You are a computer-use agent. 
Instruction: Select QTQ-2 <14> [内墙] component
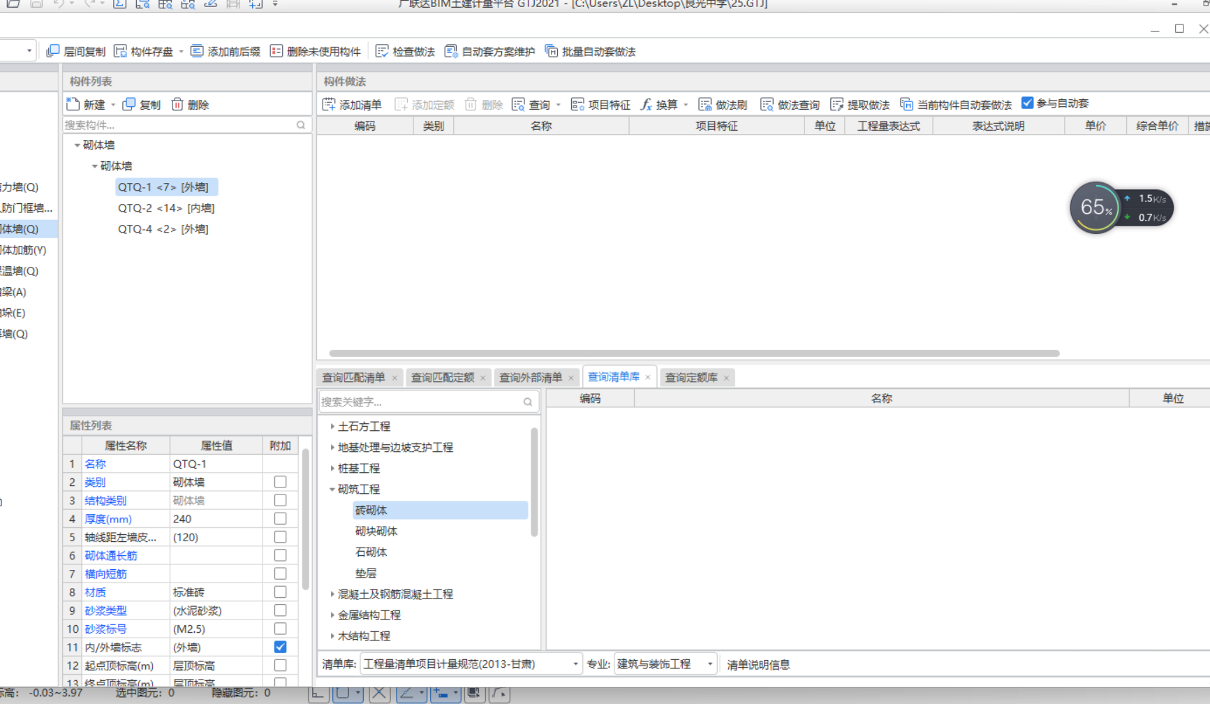[x=166, y=208]
